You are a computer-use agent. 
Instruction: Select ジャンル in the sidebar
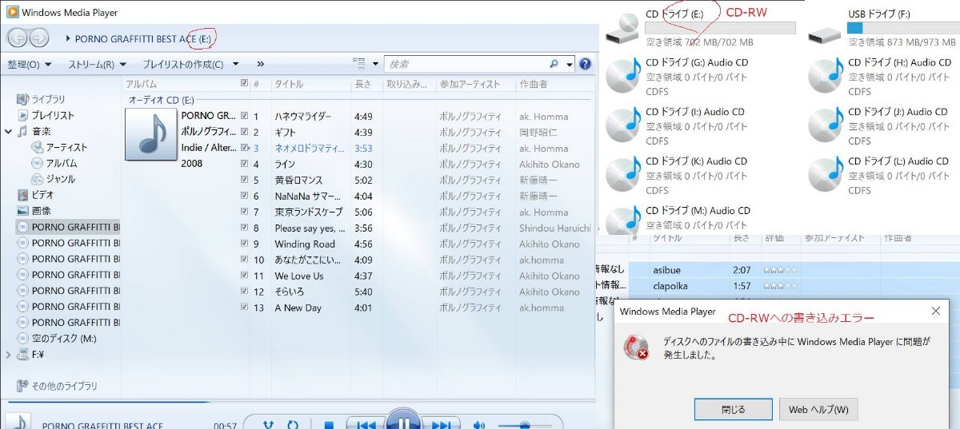[54, 179]
